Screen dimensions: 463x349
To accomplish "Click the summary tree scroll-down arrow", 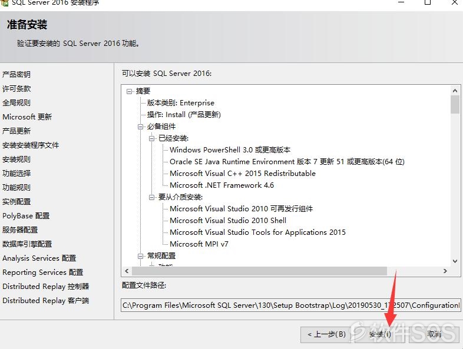I will pos(455,261).
